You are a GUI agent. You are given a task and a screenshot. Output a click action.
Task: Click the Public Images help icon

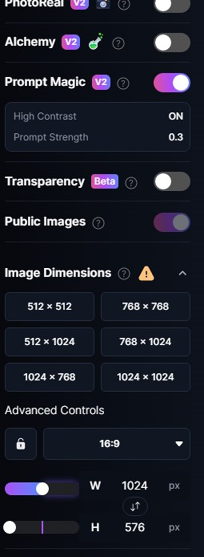tap(98, 223)
